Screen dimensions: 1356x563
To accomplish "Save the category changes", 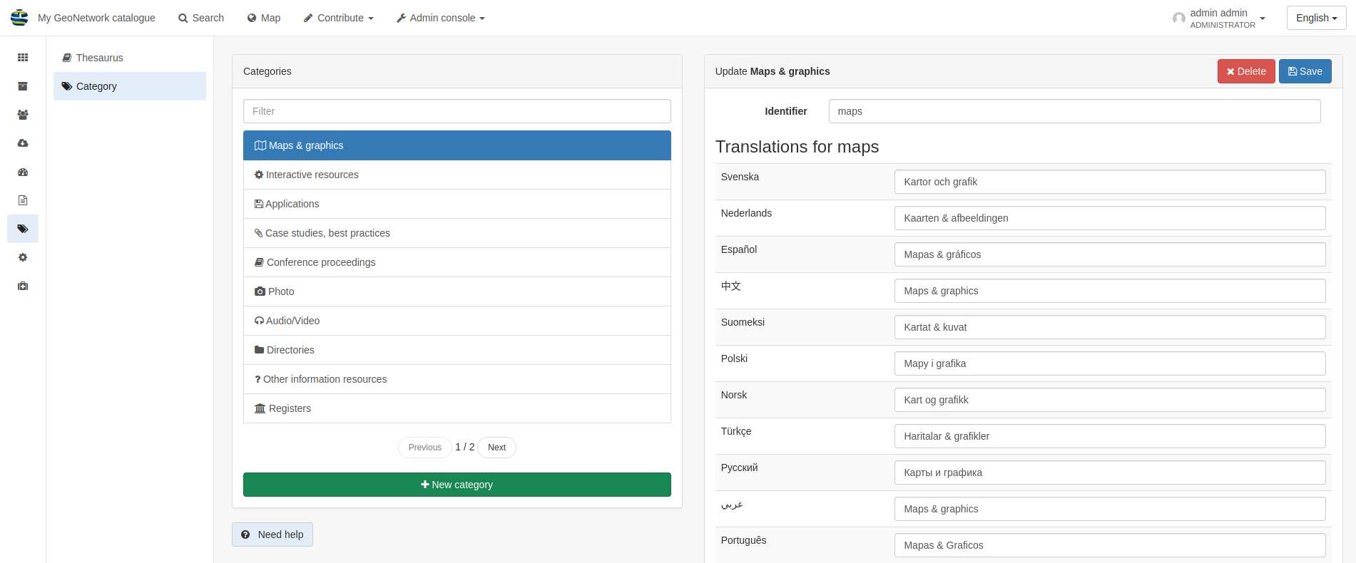I will pyautogui.click(x=1305, y=71).
